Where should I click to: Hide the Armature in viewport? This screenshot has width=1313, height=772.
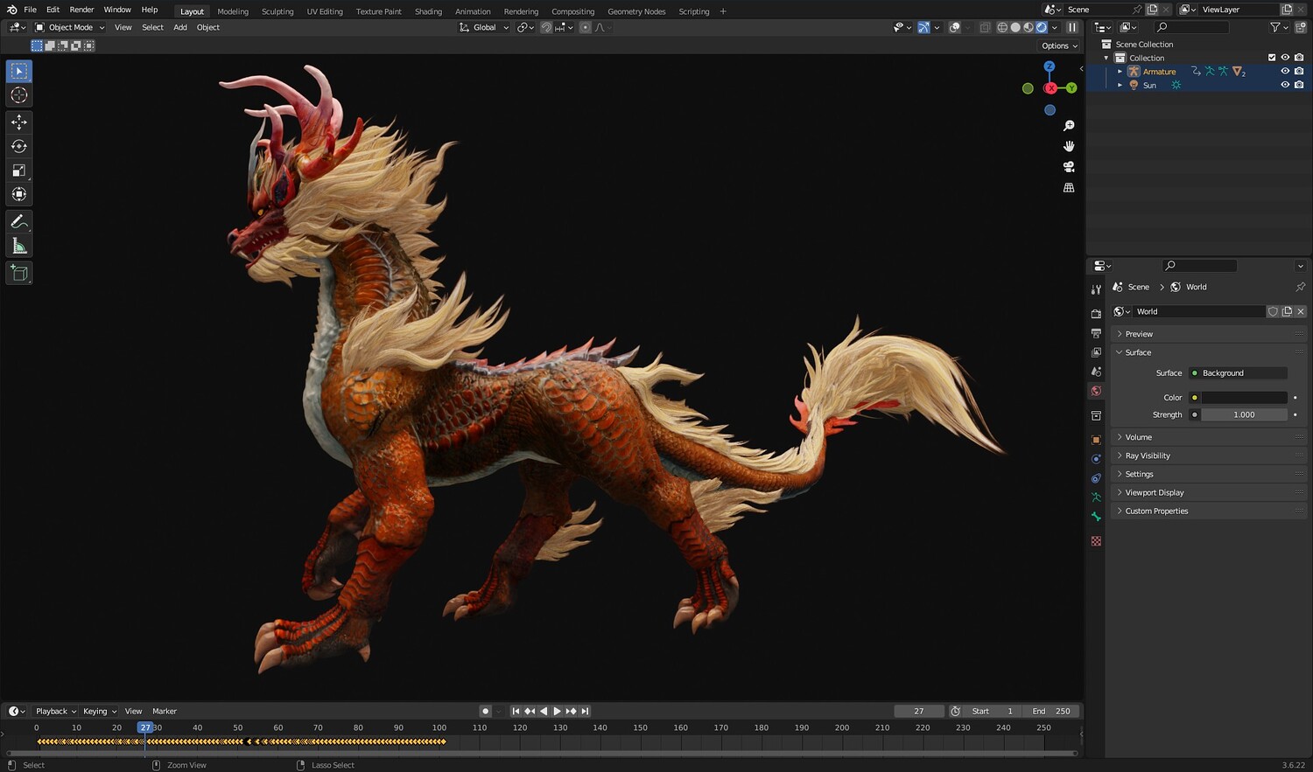(1285, 72)
